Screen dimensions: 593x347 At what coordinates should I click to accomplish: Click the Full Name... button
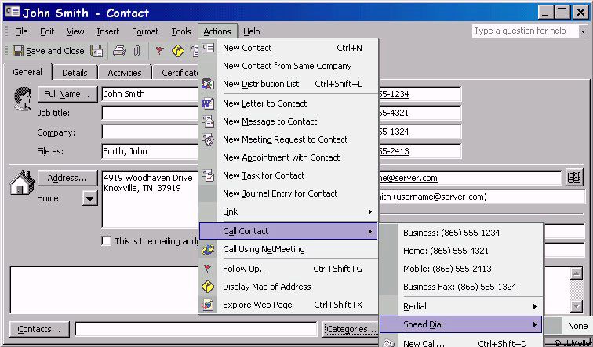click(67, 94)
